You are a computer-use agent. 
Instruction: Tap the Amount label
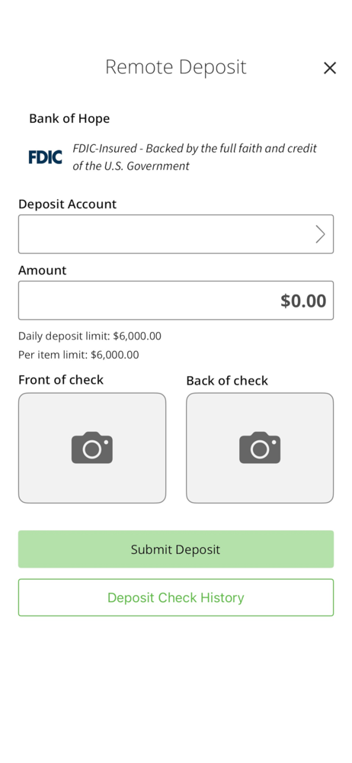pos(43,270)
